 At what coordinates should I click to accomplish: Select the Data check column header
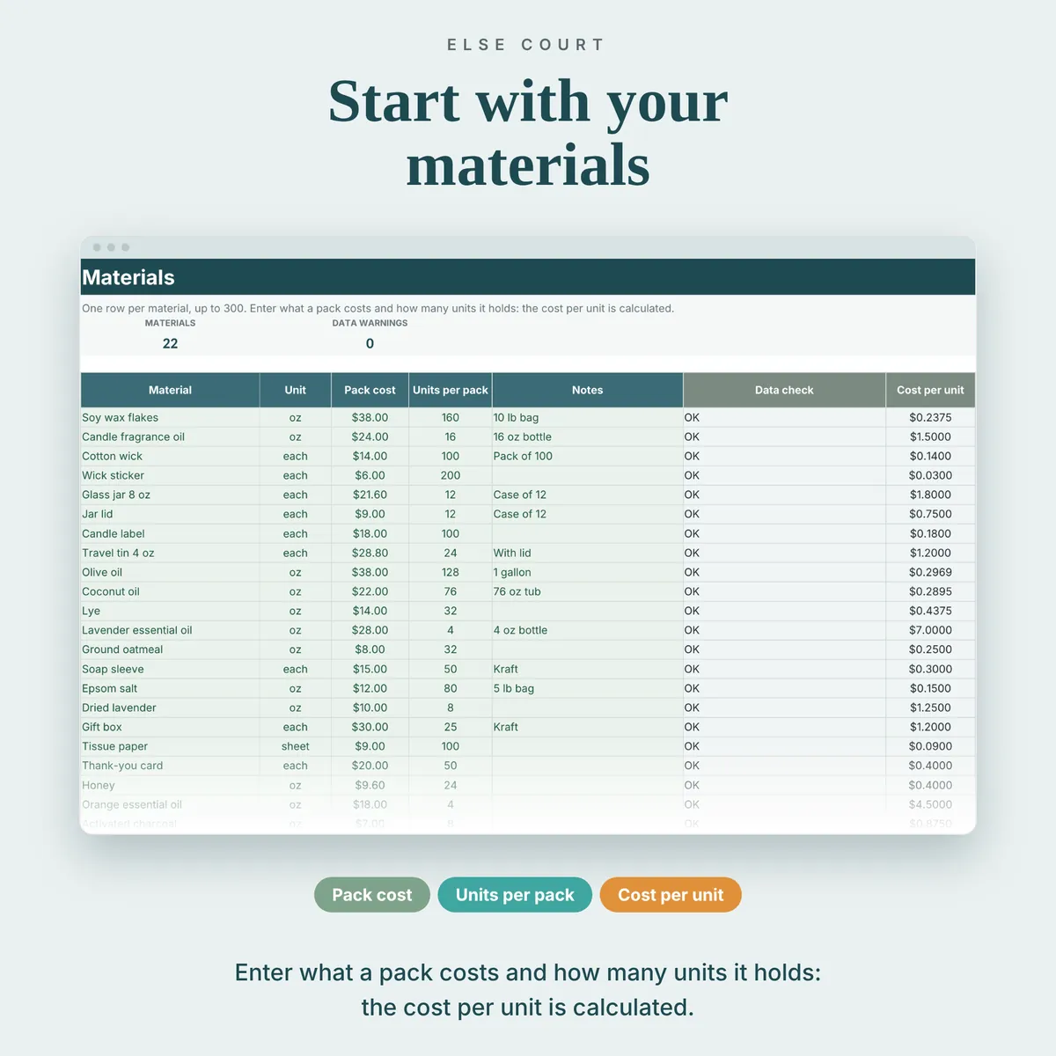pos(784,390)
